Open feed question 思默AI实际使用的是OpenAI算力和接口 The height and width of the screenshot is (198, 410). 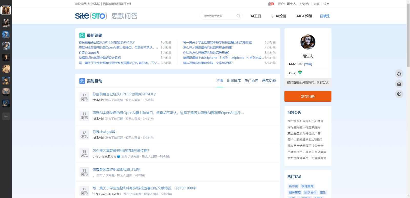(x=168, y=113)
